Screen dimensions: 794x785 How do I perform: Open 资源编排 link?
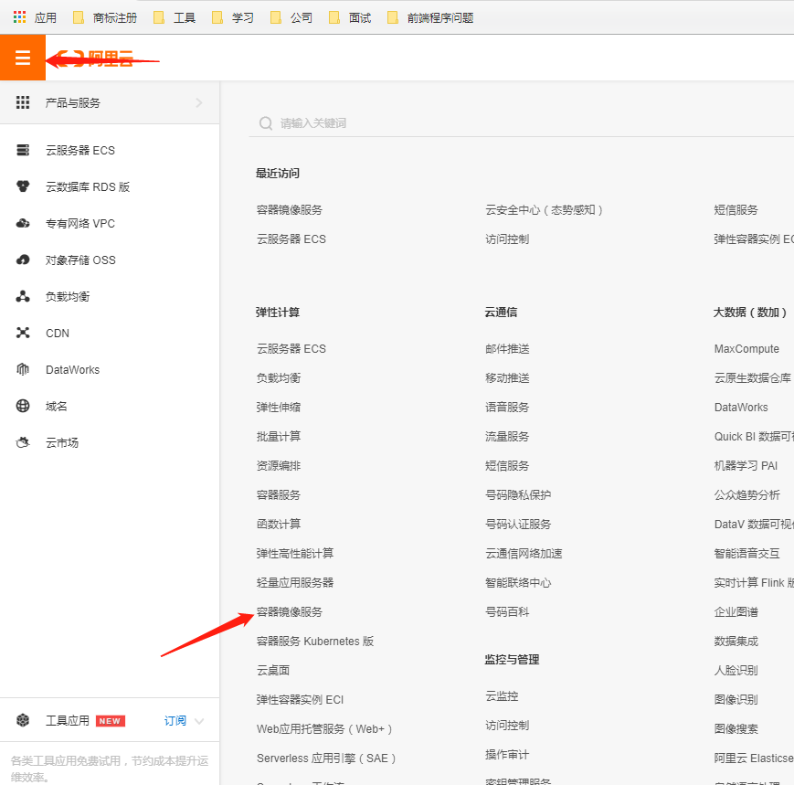pos(279,465)
